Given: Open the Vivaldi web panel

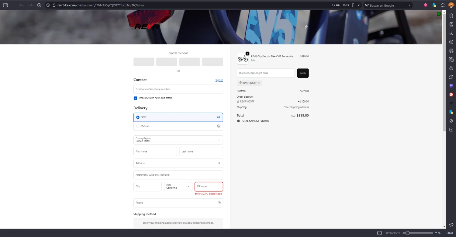Looking at the screenshot, I should tap(451, 95).
